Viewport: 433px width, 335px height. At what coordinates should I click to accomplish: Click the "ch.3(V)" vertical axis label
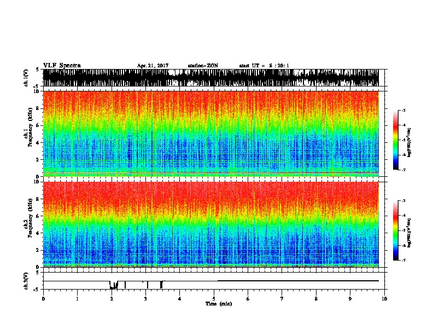26,281
